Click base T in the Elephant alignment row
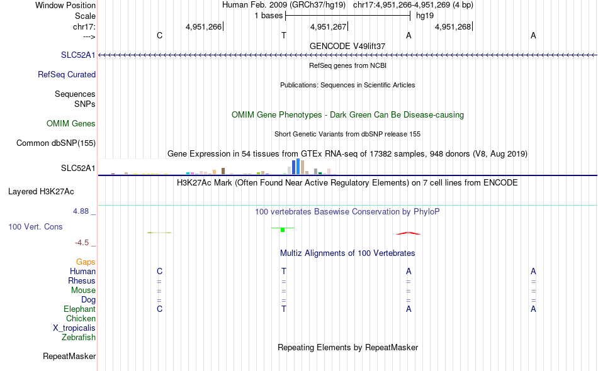 [x=284, y=309]
